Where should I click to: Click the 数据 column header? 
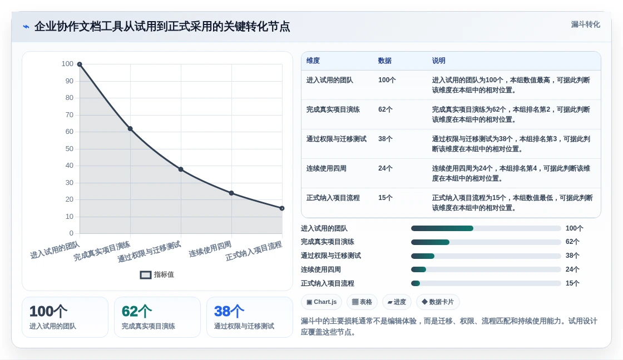[384, 61]
